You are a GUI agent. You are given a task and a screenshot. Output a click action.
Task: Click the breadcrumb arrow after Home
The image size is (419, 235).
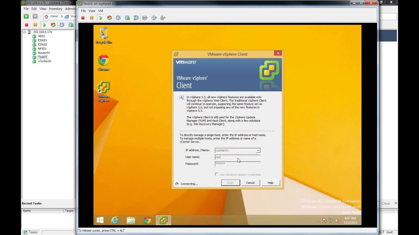62,16
